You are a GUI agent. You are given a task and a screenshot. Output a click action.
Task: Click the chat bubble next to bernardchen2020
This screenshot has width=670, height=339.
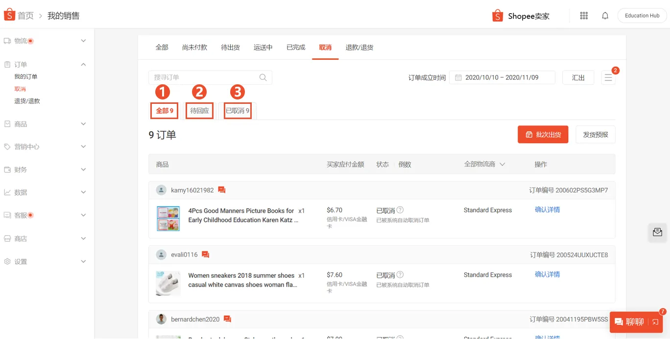click(x=227, y=318)
